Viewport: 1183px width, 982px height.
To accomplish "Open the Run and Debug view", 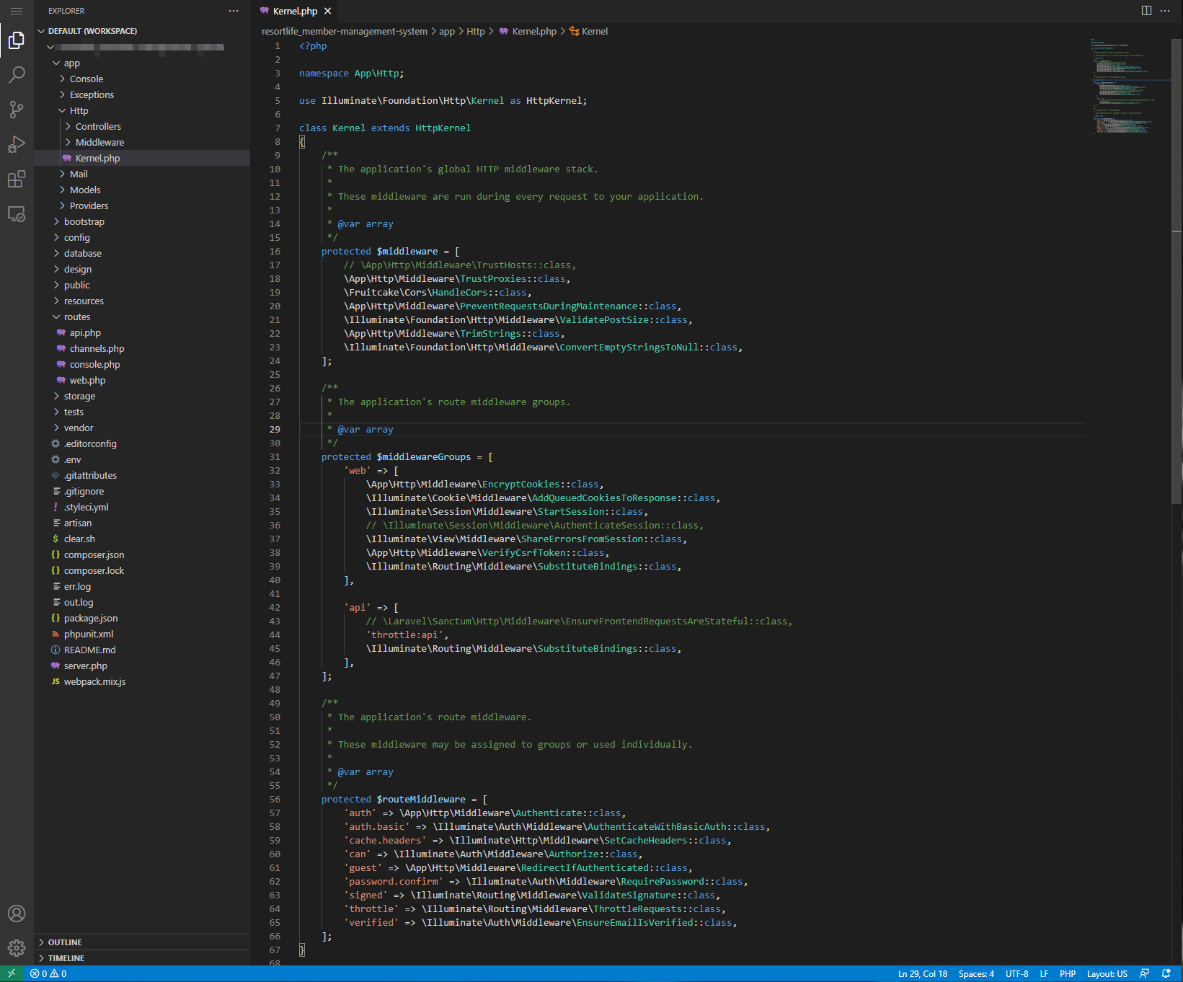I will point(17,144).
